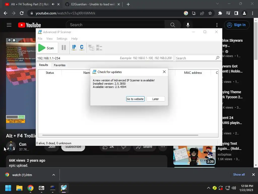Click Show all downloads link
Image resolution: width=258 pixels, height=194 pixels.
[x=239, y=175]
